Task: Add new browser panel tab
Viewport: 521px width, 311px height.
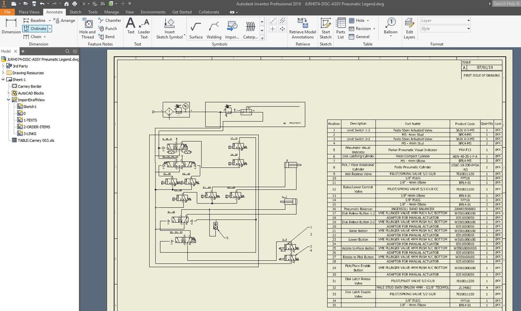Action: 22,51
